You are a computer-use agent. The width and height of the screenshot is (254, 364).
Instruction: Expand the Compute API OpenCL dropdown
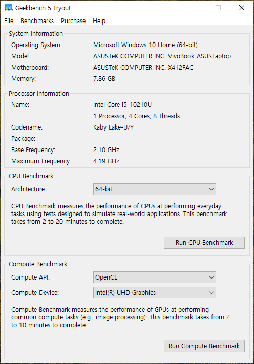point(154,277)
